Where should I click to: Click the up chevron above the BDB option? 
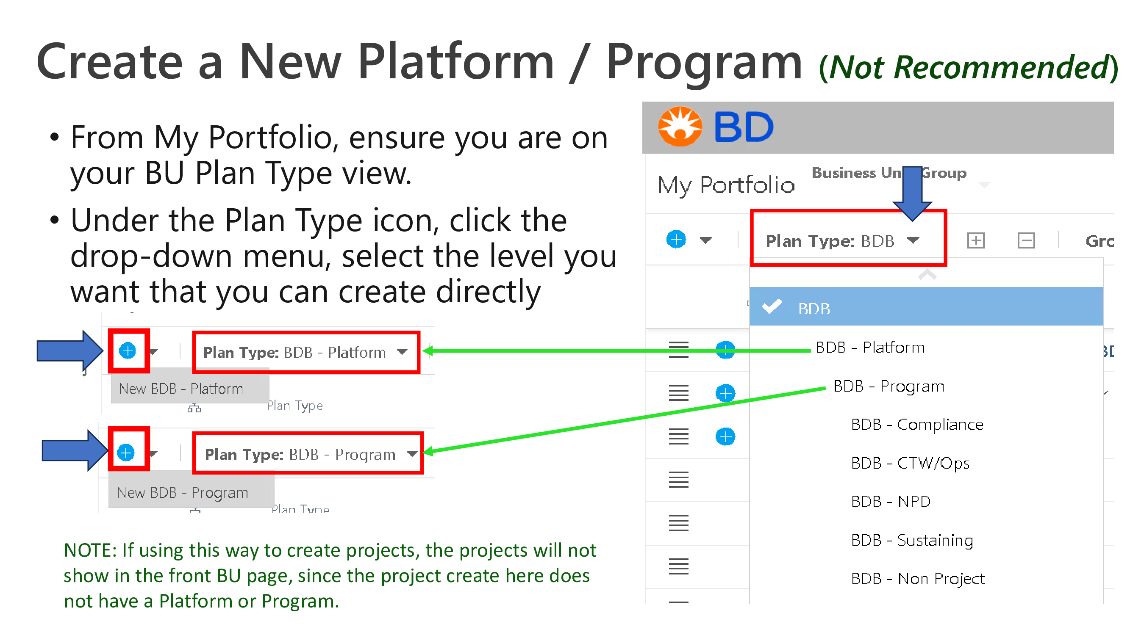pyautogui.click(x=927, y=275)
